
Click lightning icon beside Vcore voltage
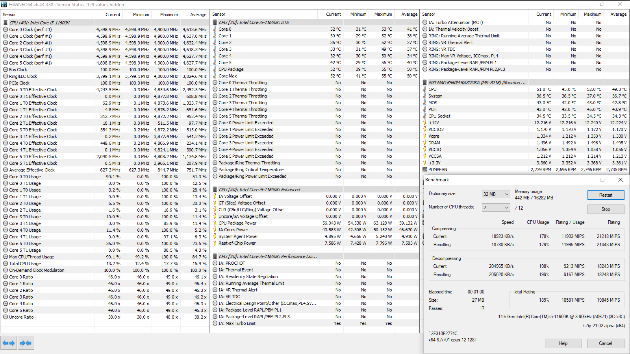(x=425, y=136)
